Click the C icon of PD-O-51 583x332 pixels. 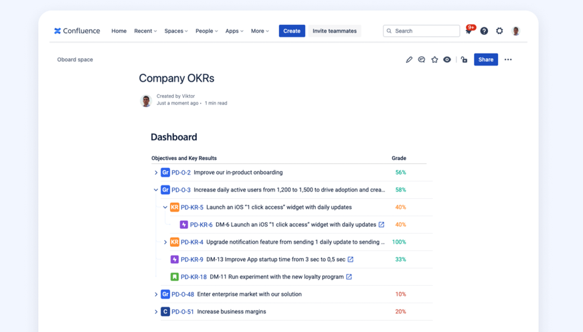[x=165, y=311]
